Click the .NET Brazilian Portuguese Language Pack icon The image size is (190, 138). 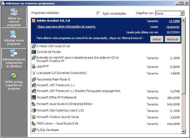pyautogui.click(x=34, y=91)
